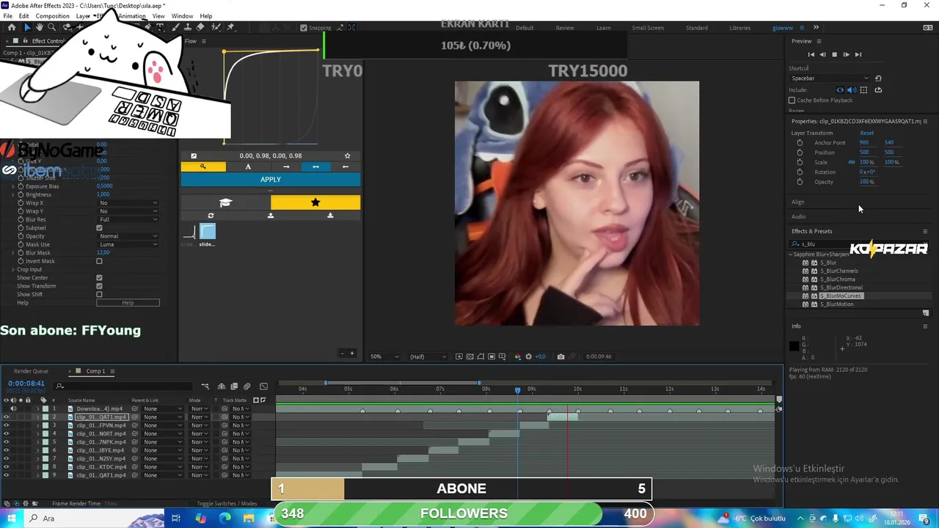Expand the Align panel

point(797,202)
